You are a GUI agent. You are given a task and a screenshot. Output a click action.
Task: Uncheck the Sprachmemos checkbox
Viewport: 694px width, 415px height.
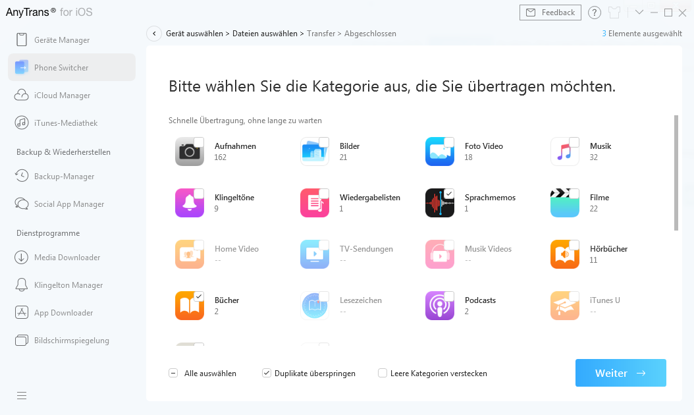[449, 194]
